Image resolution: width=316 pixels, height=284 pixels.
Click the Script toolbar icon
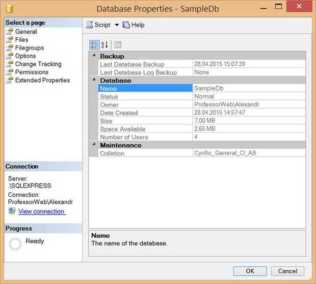pyautogui.click(x=90, y=25)
